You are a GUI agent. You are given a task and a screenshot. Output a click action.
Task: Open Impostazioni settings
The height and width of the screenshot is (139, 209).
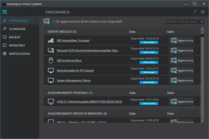[19, 54]
